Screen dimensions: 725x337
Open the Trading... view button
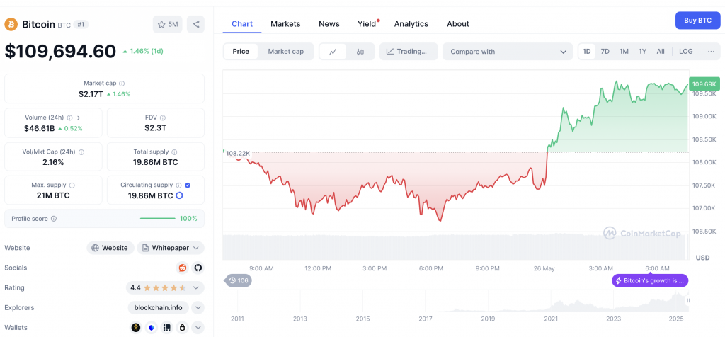pos(409,52)
